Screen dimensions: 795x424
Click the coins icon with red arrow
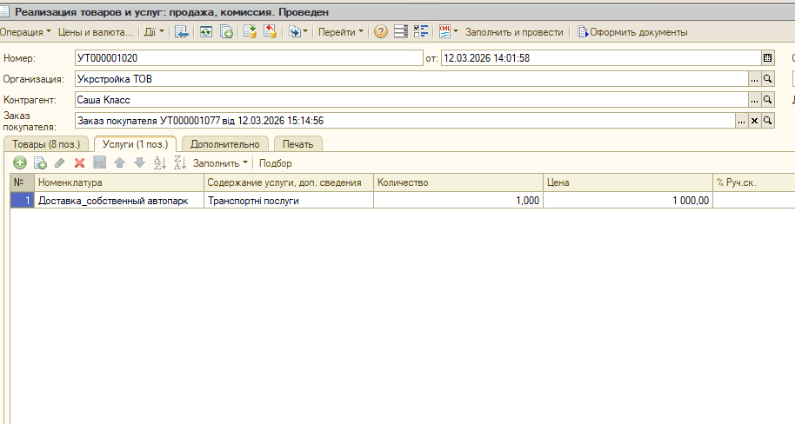[x=270, y=32]
